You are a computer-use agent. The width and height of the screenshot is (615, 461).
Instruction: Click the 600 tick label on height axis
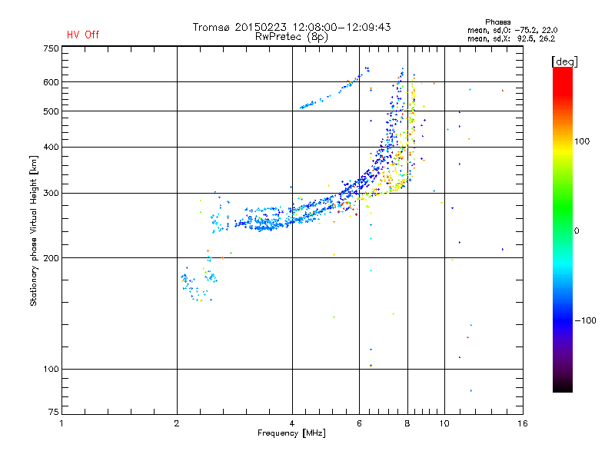point(52,82)
